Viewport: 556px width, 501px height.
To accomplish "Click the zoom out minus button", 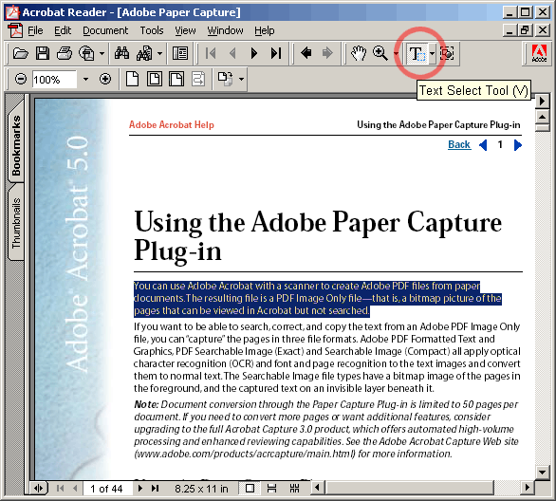I will [x=21, y=79].
